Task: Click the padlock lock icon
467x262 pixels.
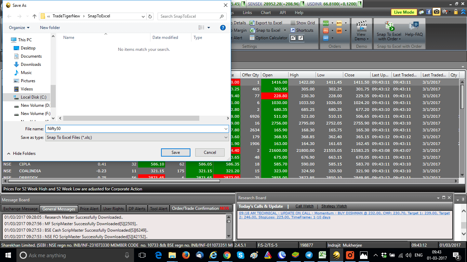Action: [456, 12]
